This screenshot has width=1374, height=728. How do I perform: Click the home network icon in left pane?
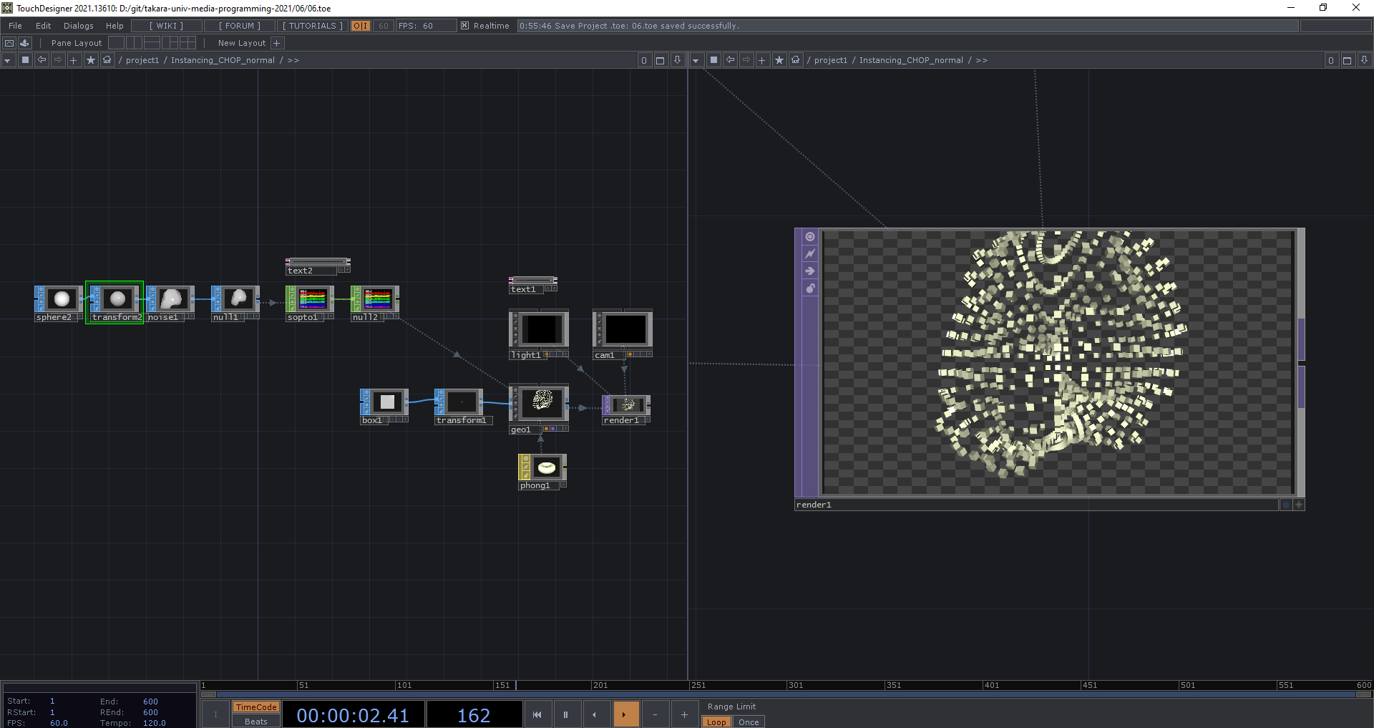(x=107, y=60)
